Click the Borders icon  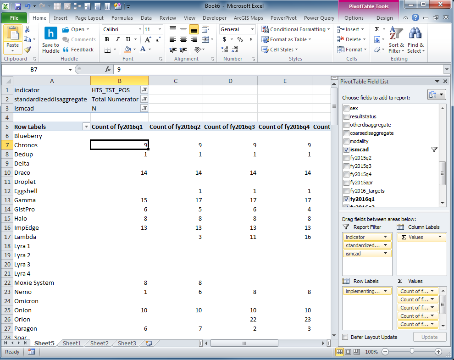point(107,50)
